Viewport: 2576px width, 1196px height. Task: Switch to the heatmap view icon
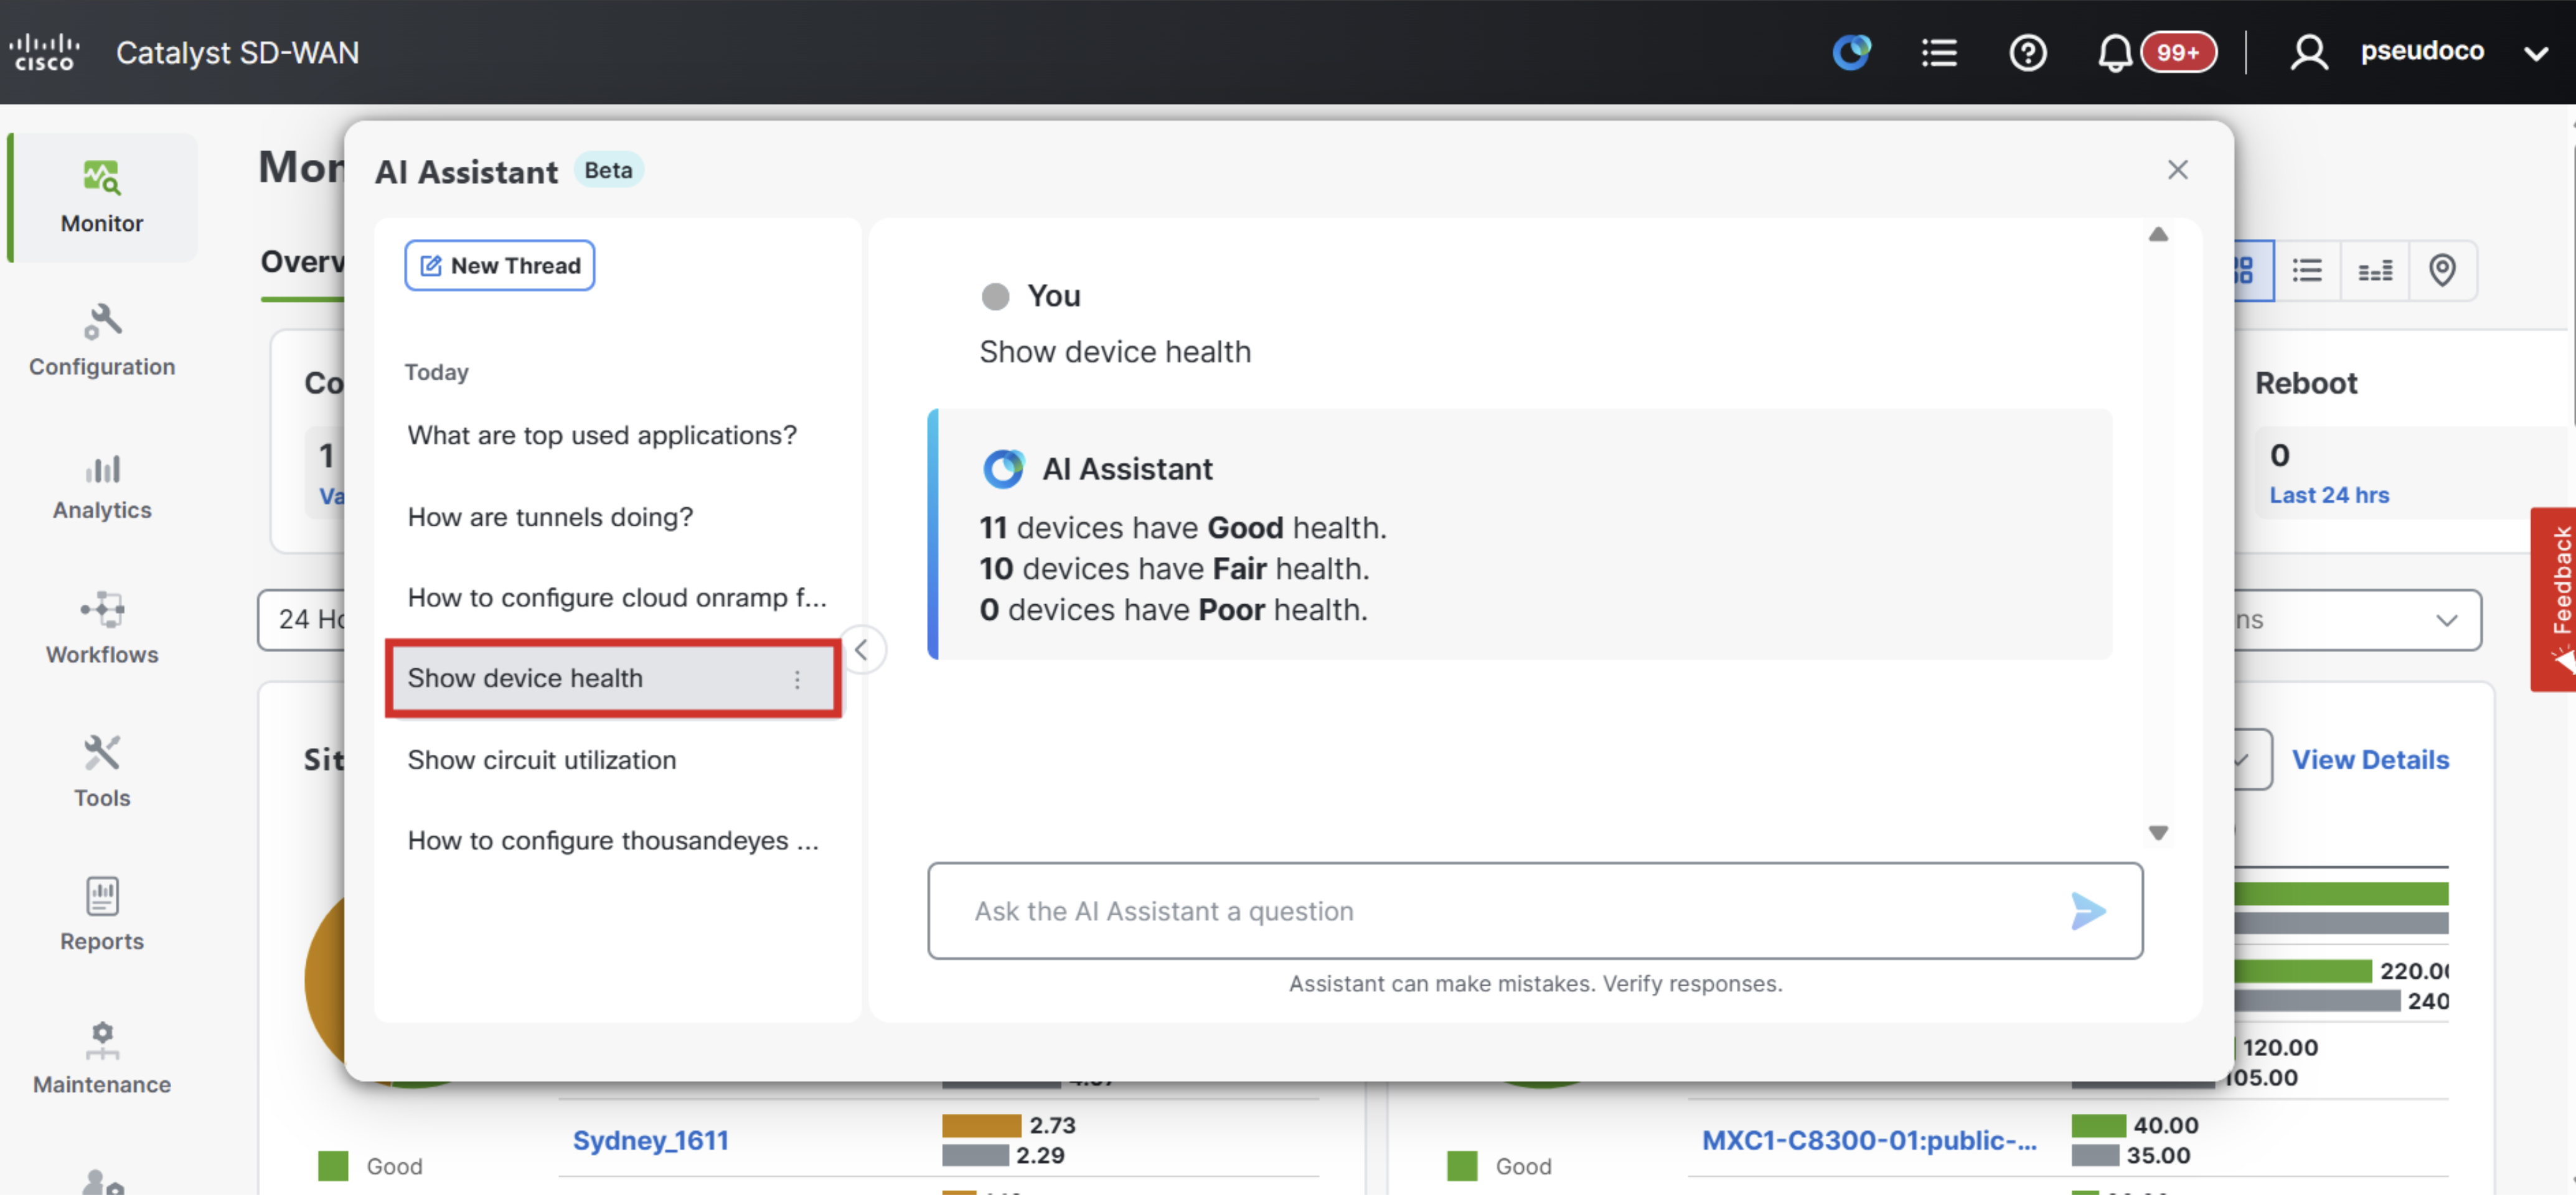(2375, 270)
